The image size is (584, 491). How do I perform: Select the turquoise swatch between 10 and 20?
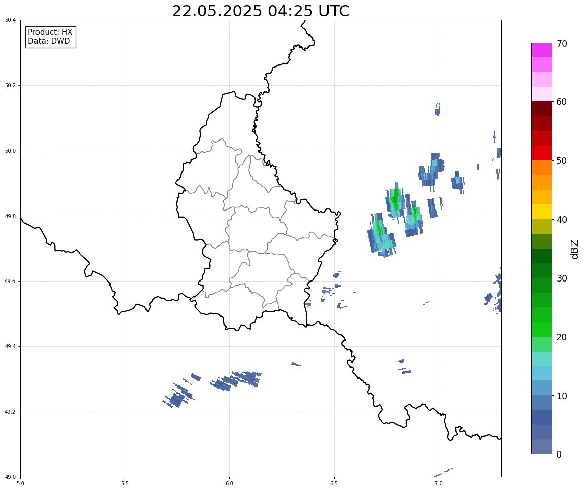[541, 359]
